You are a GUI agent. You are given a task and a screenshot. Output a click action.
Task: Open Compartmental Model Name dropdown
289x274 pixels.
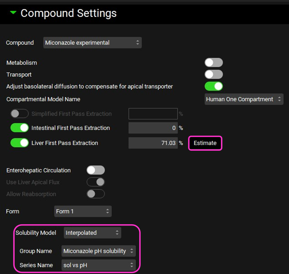[244, 99]
